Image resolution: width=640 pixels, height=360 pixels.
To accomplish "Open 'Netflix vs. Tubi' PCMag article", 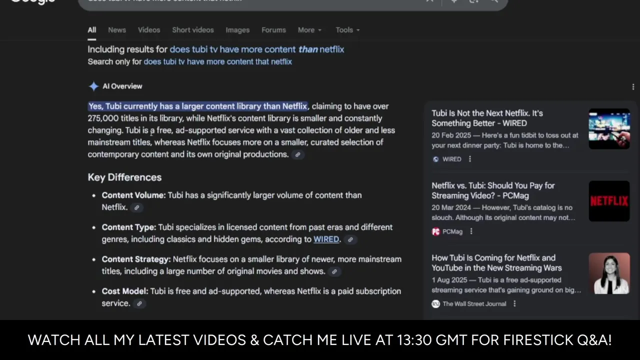I will [x=493, y=190].
